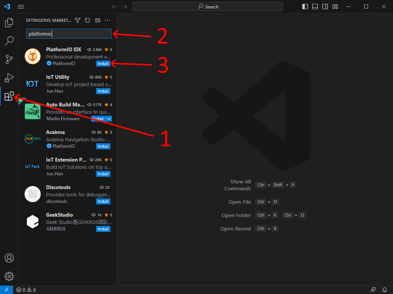This screenshot has width=393, height=294.
Task: Open the Search view in activity bar
Action: 9,41
